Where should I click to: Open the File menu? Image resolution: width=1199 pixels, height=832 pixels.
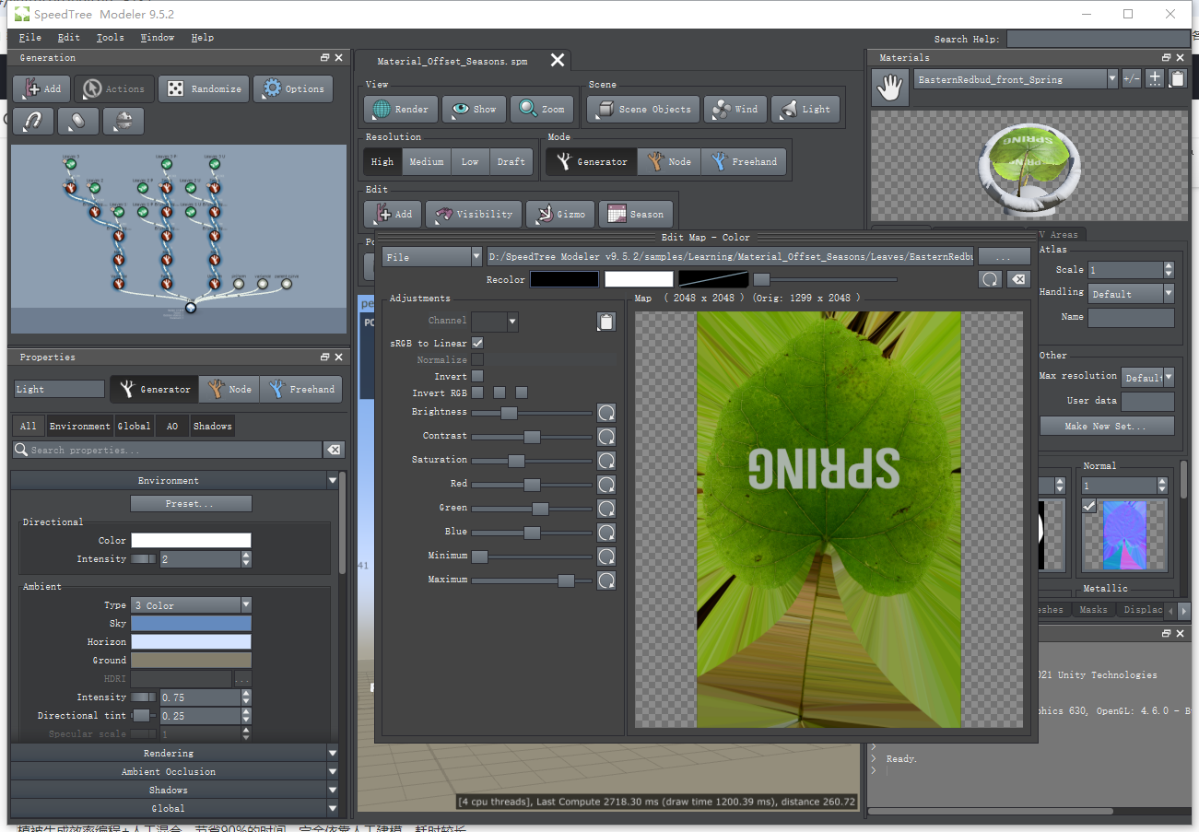click(x=29, y=38)
